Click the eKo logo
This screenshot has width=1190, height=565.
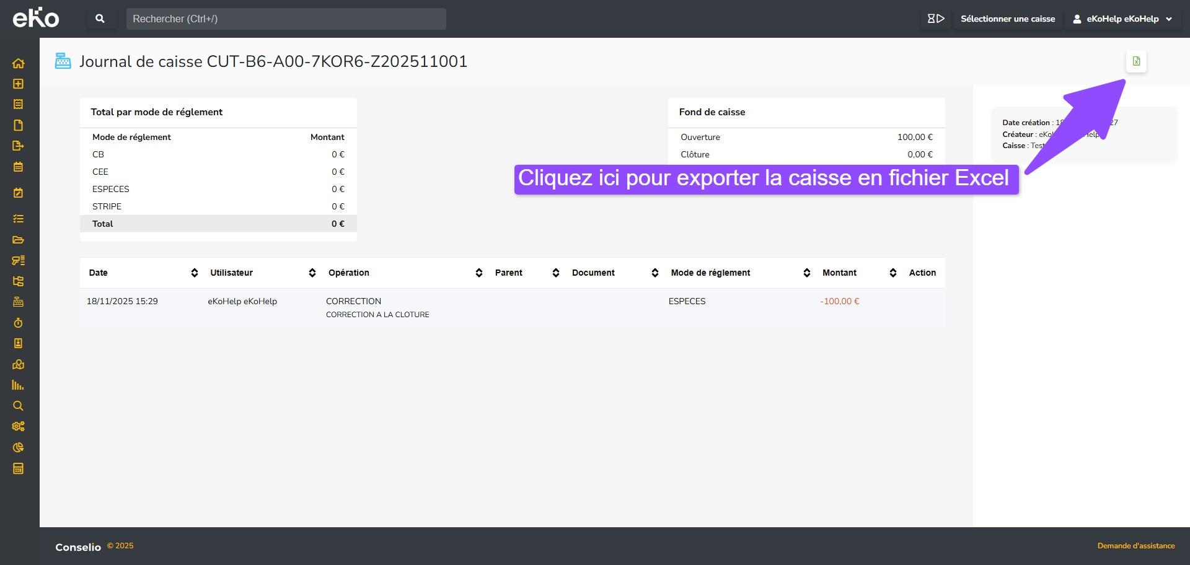click(36, 18)
